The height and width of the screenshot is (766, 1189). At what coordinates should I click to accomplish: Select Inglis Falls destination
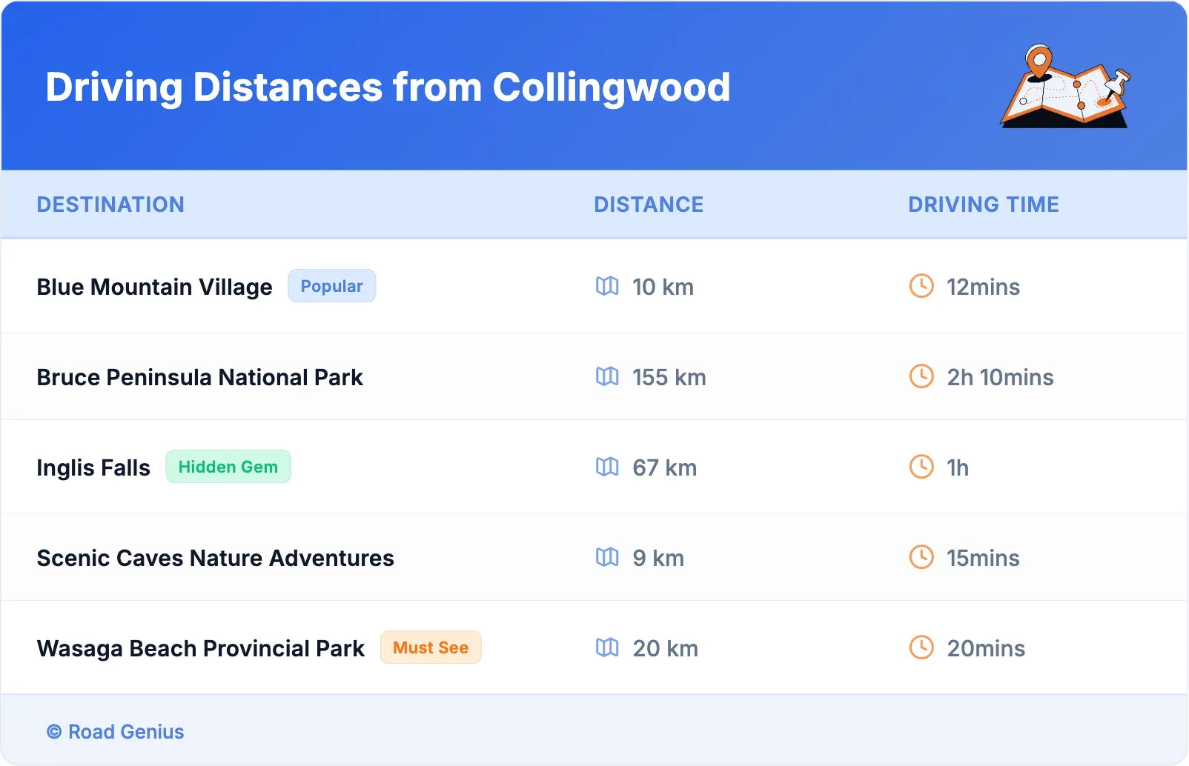point(93,467)
